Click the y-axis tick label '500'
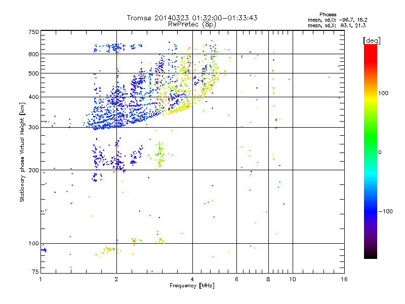This screenshot has width=405, height=304. coord(33,73)
